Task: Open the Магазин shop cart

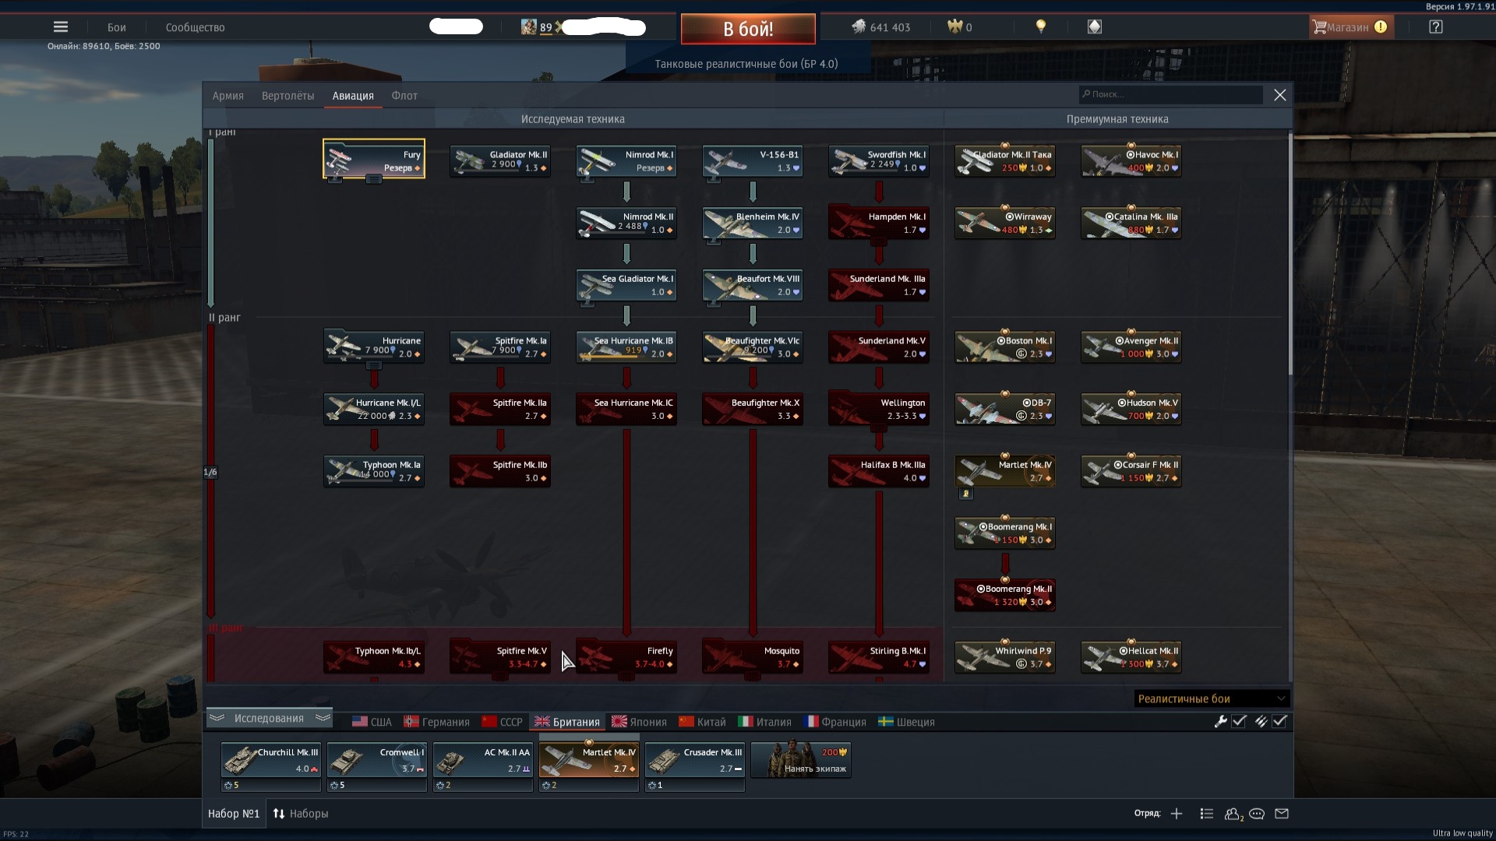Action: tap(1350, 27)
